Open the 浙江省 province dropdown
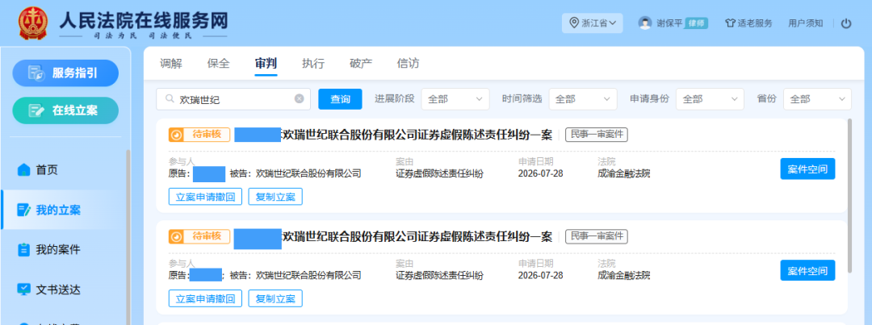872x325 pixels. (x=593, y=23)
